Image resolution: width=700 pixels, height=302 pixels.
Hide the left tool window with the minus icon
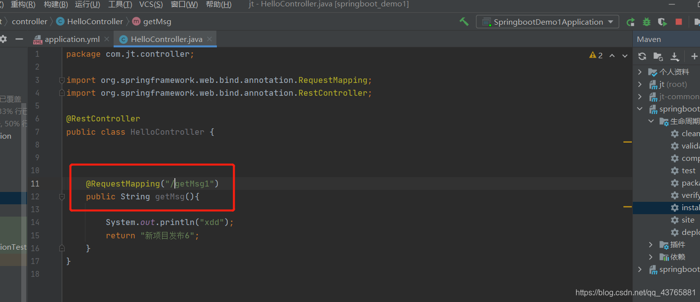click(19, 39)
